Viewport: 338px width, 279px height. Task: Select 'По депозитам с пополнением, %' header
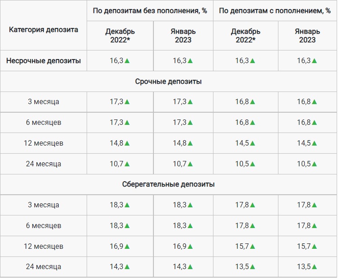coord(275,10)
